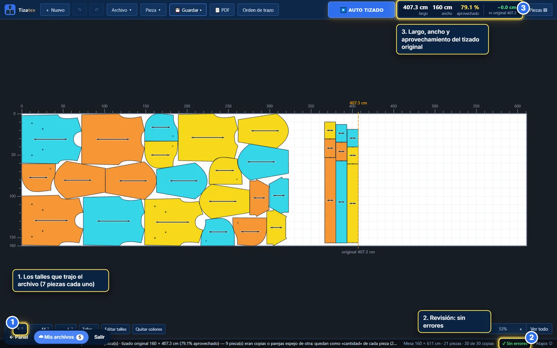The image size is (557, 348).
Task: Open the Archivo dropdown menu
Action: tap(122, 10)
